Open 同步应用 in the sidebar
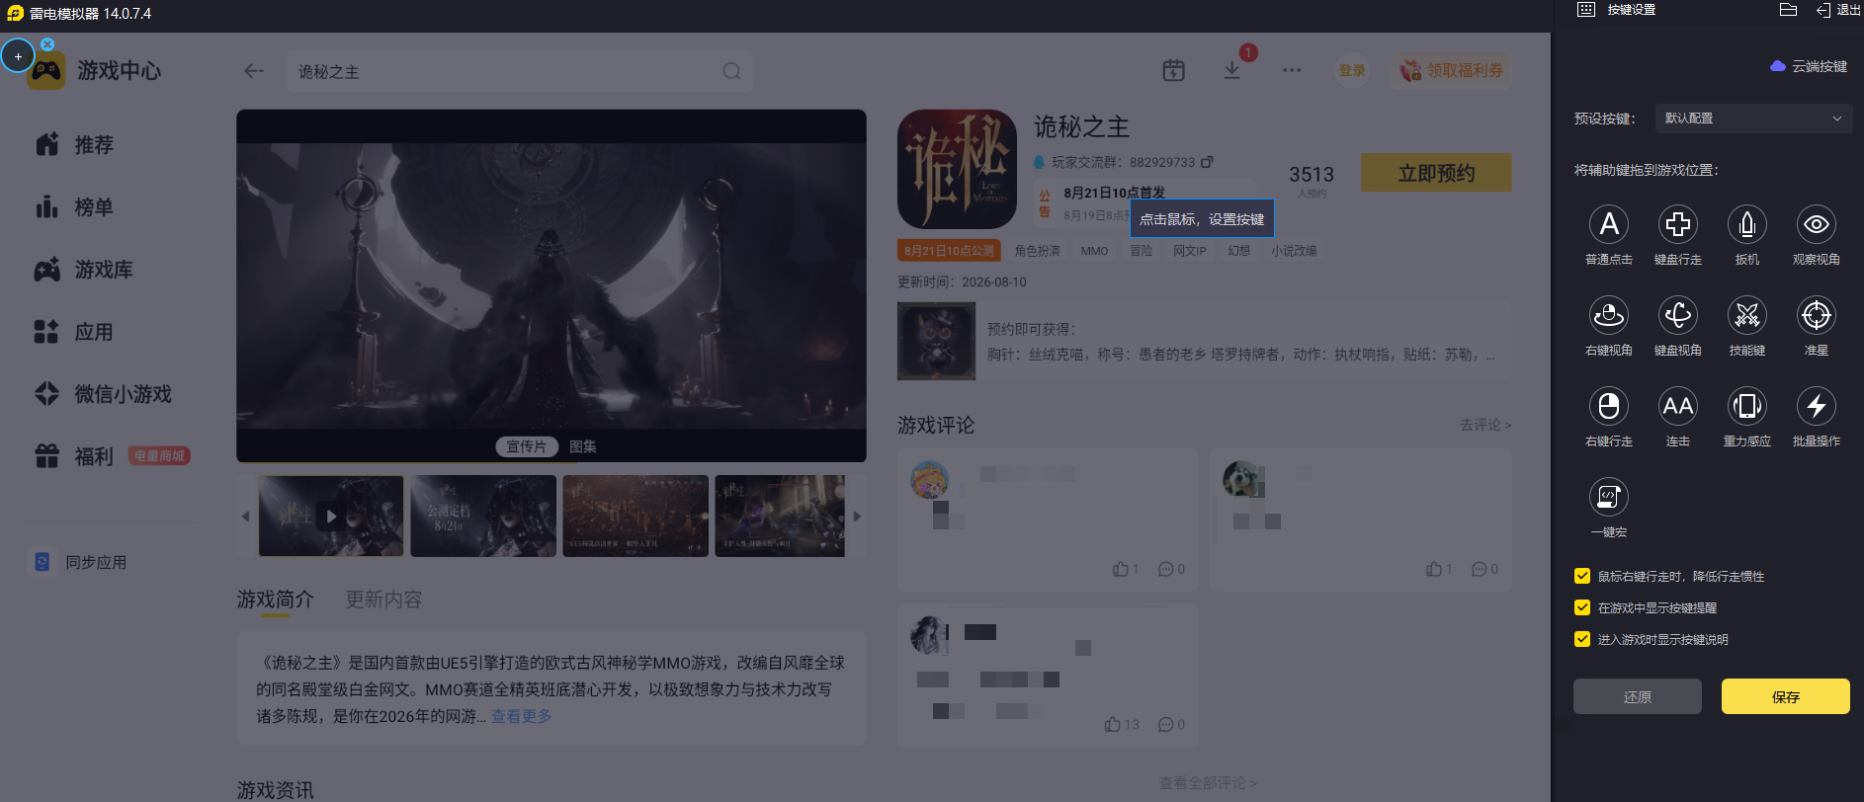1864x802 pixels. coord(79,562)
